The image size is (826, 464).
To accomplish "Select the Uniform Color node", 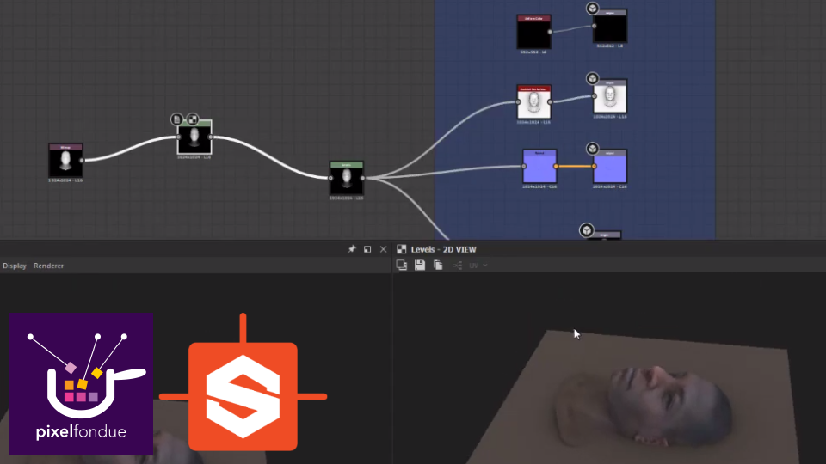I will (533, 32).
